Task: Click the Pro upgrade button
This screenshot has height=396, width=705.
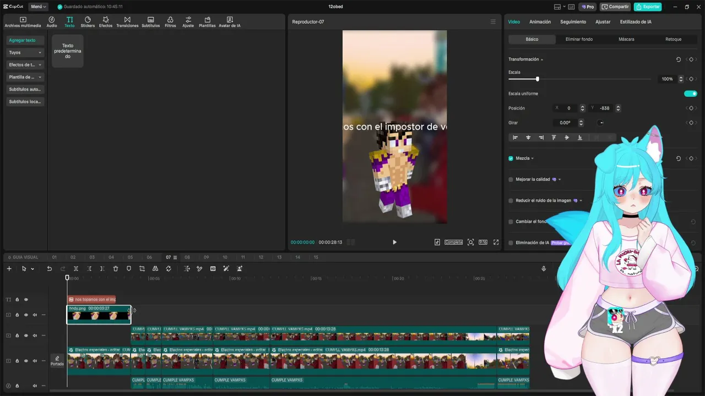Action: 588,7
